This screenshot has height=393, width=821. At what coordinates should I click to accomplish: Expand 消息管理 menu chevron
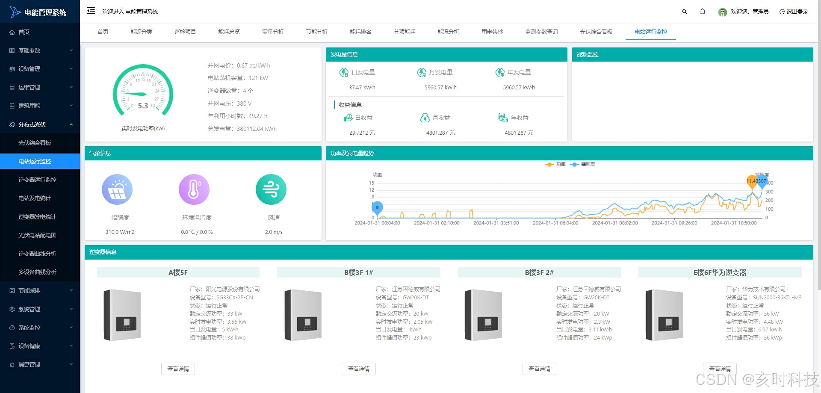click(71, 364)
